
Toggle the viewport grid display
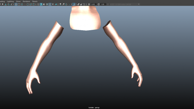pos(16,4)
